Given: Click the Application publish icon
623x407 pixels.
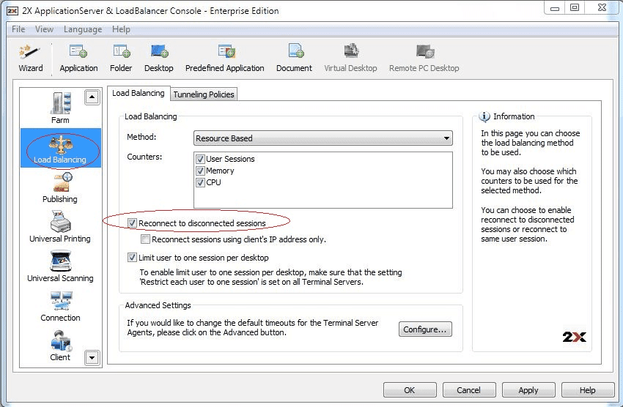Looking at the screenshot, I should pyautogui.click(x=78, y=58).
